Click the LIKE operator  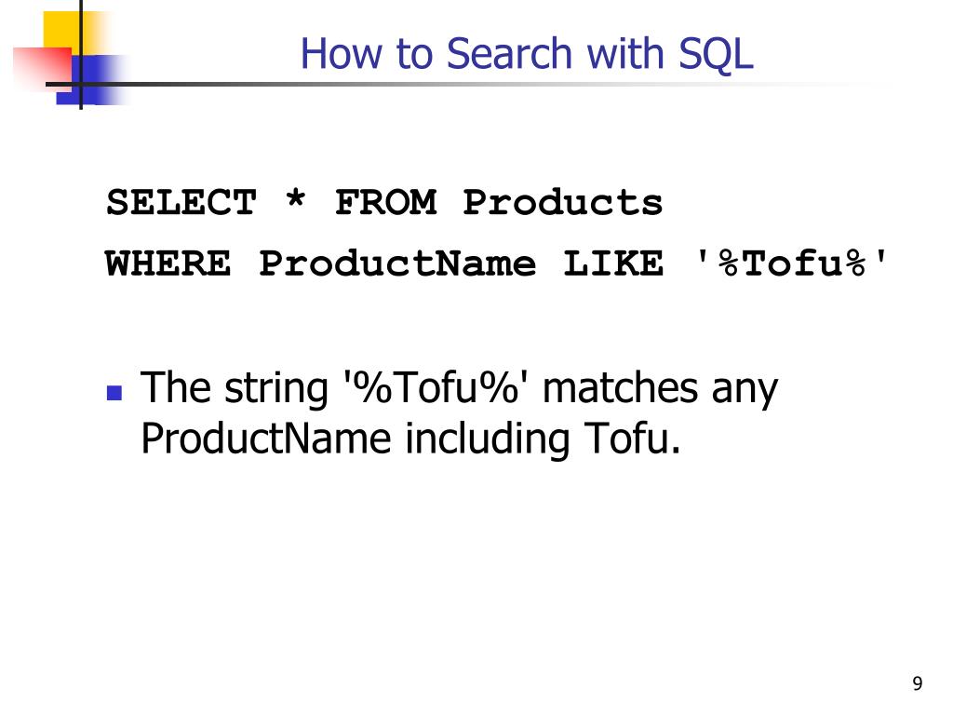[x=613, y=263]
